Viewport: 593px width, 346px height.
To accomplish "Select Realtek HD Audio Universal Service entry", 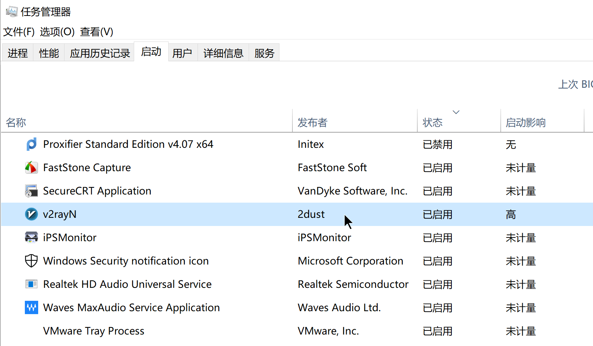I will point(127,284).
